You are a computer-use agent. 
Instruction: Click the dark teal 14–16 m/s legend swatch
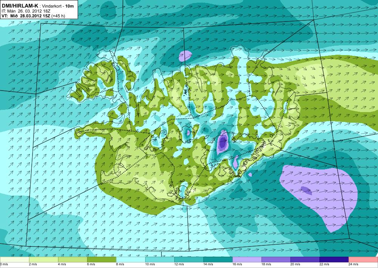[218, 260]
